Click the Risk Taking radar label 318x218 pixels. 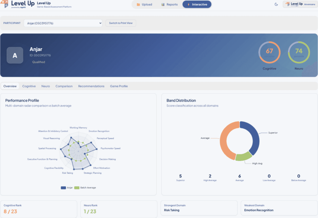(68, 173)
